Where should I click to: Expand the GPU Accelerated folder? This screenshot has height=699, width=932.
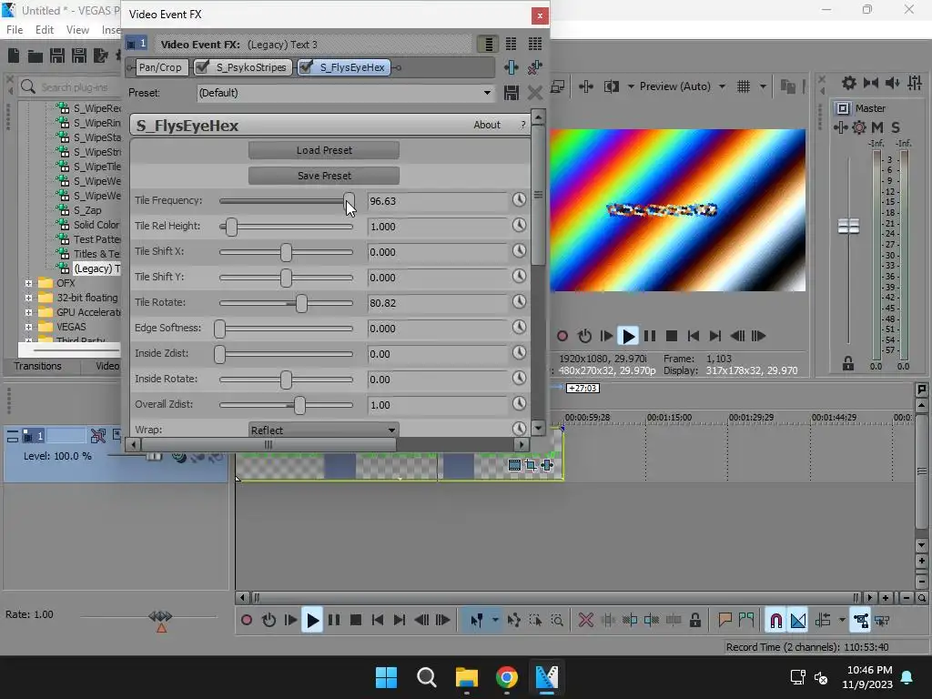(x=28, y=312)
